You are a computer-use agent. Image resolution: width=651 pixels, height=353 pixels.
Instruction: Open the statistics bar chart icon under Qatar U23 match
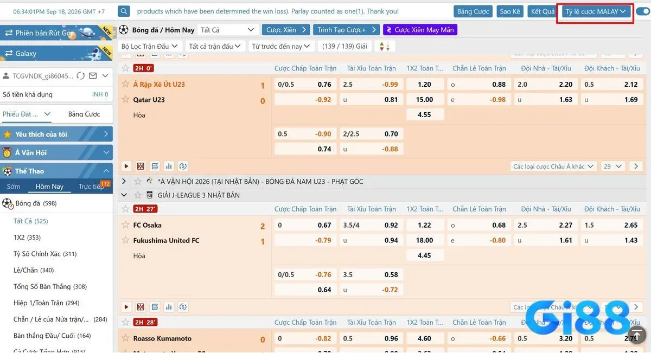pyautogui.click(x=169, y=166)
